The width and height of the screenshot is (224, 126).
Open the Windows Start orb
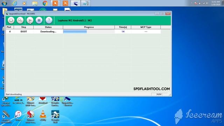pyautogui.click(x=5, y=3)
